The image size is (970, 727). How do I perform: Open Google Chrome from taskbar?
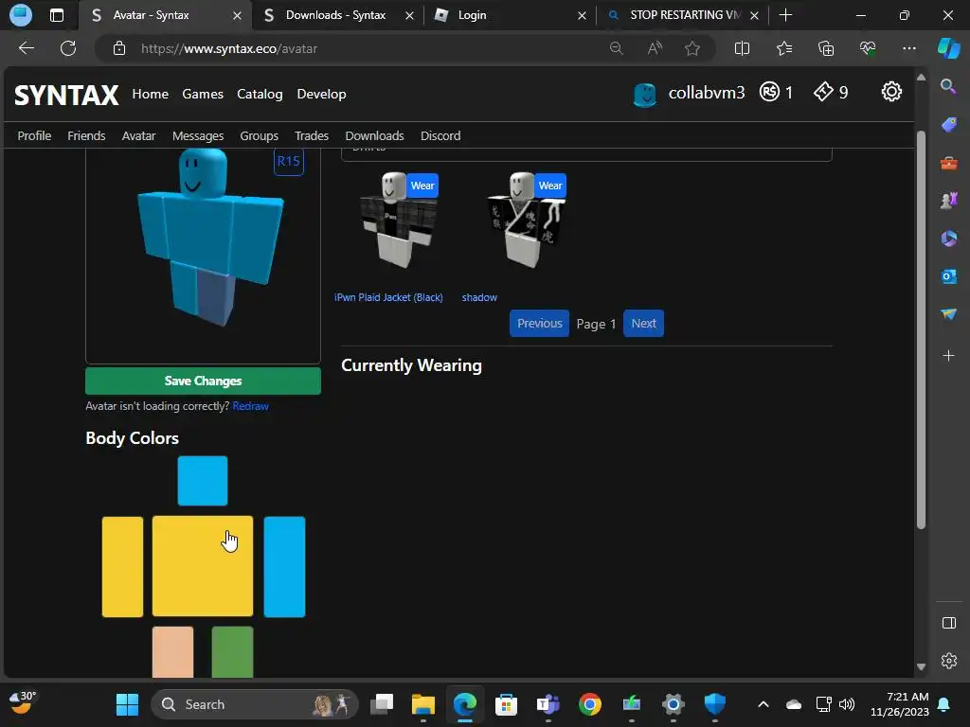[589, 704]
